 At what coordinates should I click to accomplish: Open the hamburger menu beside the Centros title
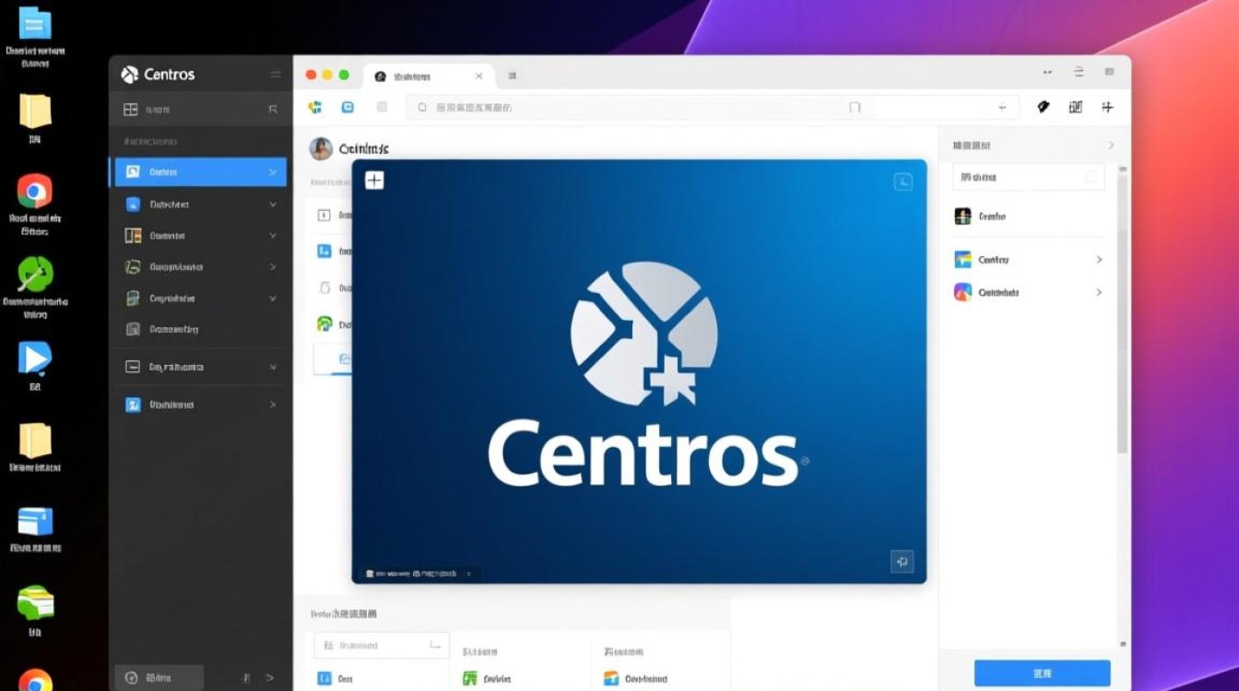(276, 75)
